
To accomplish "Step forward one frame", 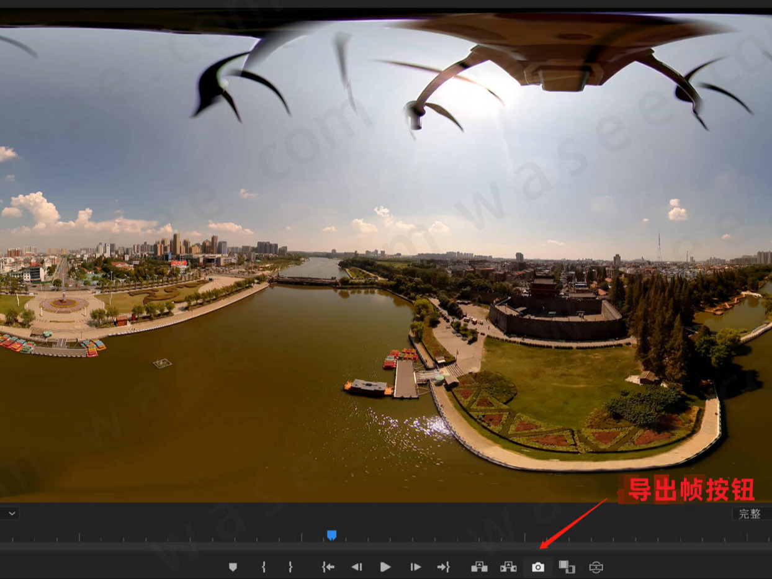I will point(415,567).
